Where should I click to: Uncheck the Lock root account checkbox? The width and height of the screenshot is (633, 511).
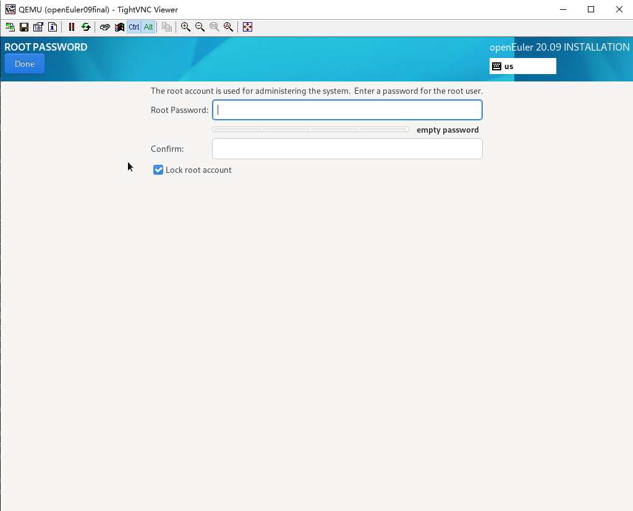pyautogui.click(x=158, y=170)
